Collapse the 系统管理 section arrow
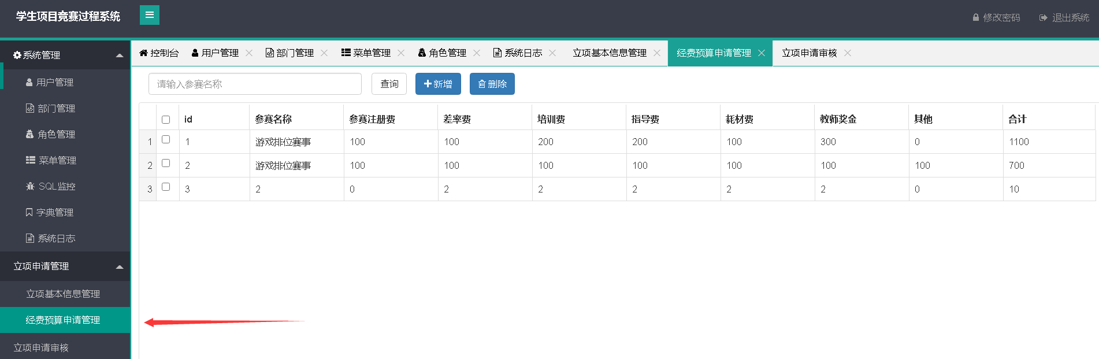Image resolution: width=1099 pixels, height=359 pixels. point(120,55)
